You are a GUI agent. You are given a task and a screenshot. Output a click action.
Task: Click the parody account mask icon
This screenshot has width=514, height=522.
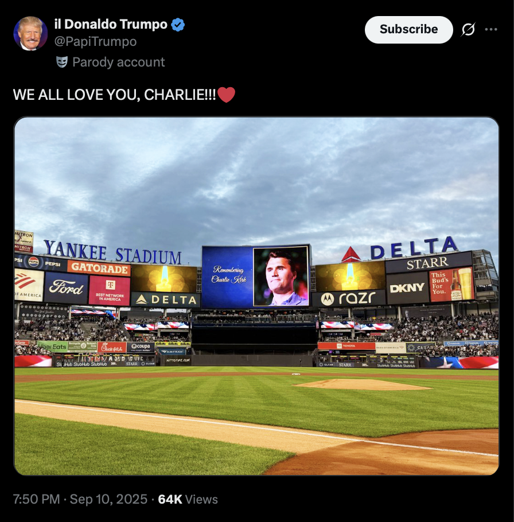(62, 62)
